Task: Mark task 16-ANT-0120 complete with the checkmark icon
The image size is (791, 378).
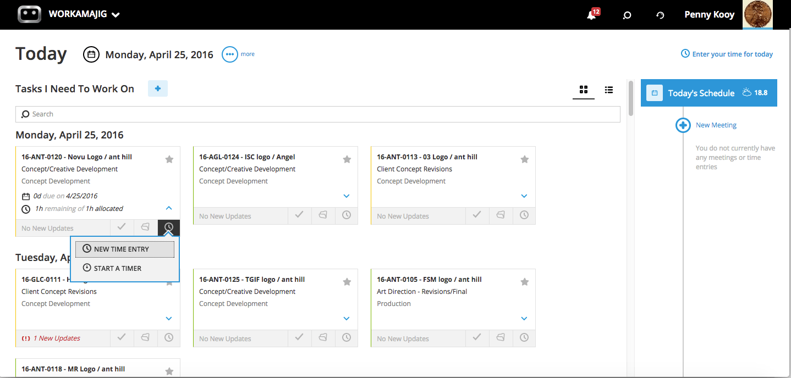Action: tap(122, 227)
